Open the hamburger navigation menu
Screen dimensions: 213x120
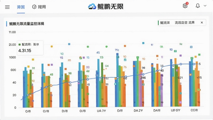pos(7,7)
